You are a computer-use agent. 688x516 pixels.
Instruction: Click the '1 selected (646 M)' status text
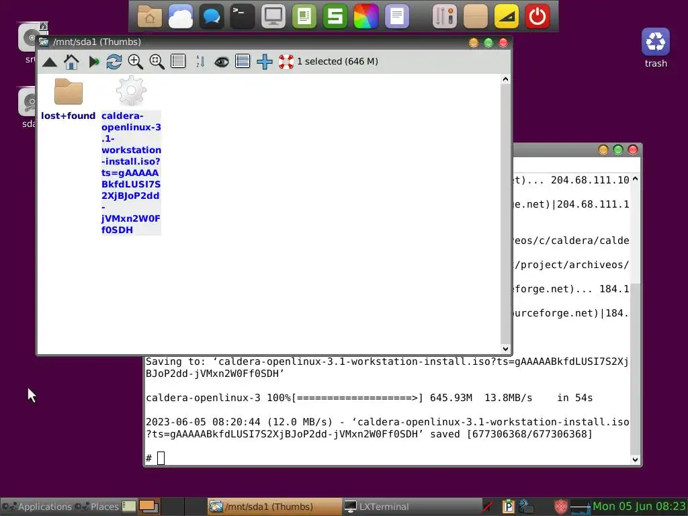[337, 61]
